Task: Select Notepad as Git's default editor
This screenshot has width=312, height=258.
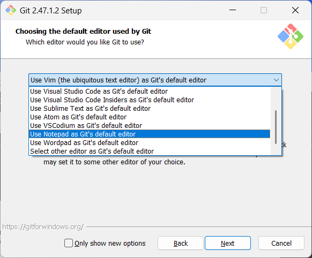Action: (x=150, y=134)
